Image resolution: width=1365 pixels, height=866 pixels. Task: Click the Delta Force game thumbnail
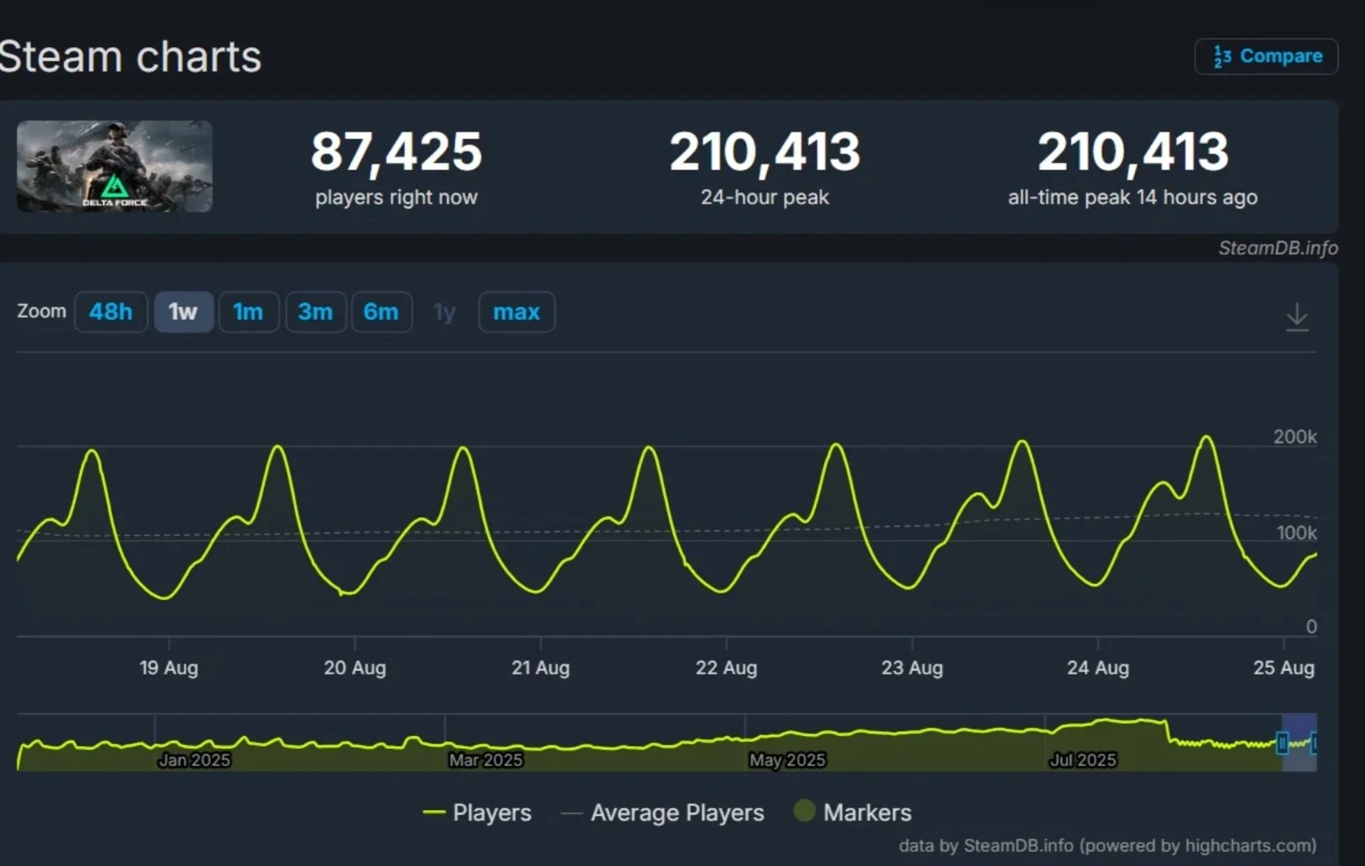point(115,166)
